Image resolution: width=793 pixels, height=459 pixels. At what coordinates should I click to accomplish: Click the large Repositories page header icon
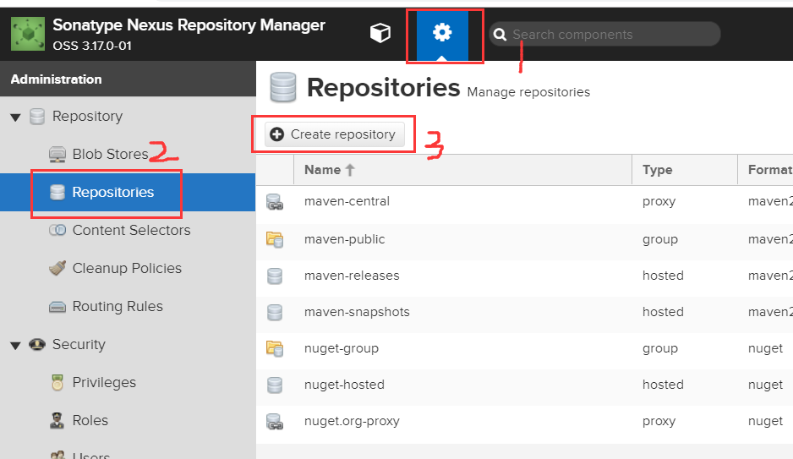tap(282, 87)
